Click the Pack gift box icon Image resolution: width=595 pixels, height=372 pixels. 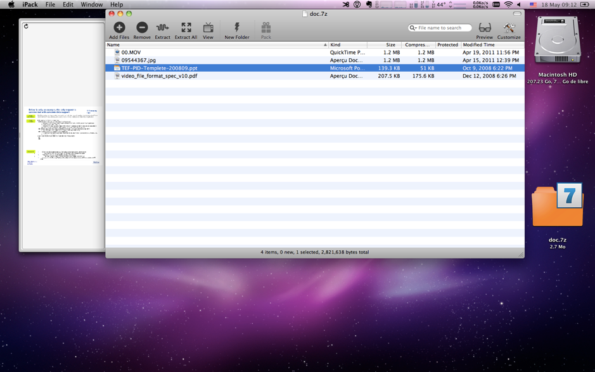point(266,27)
